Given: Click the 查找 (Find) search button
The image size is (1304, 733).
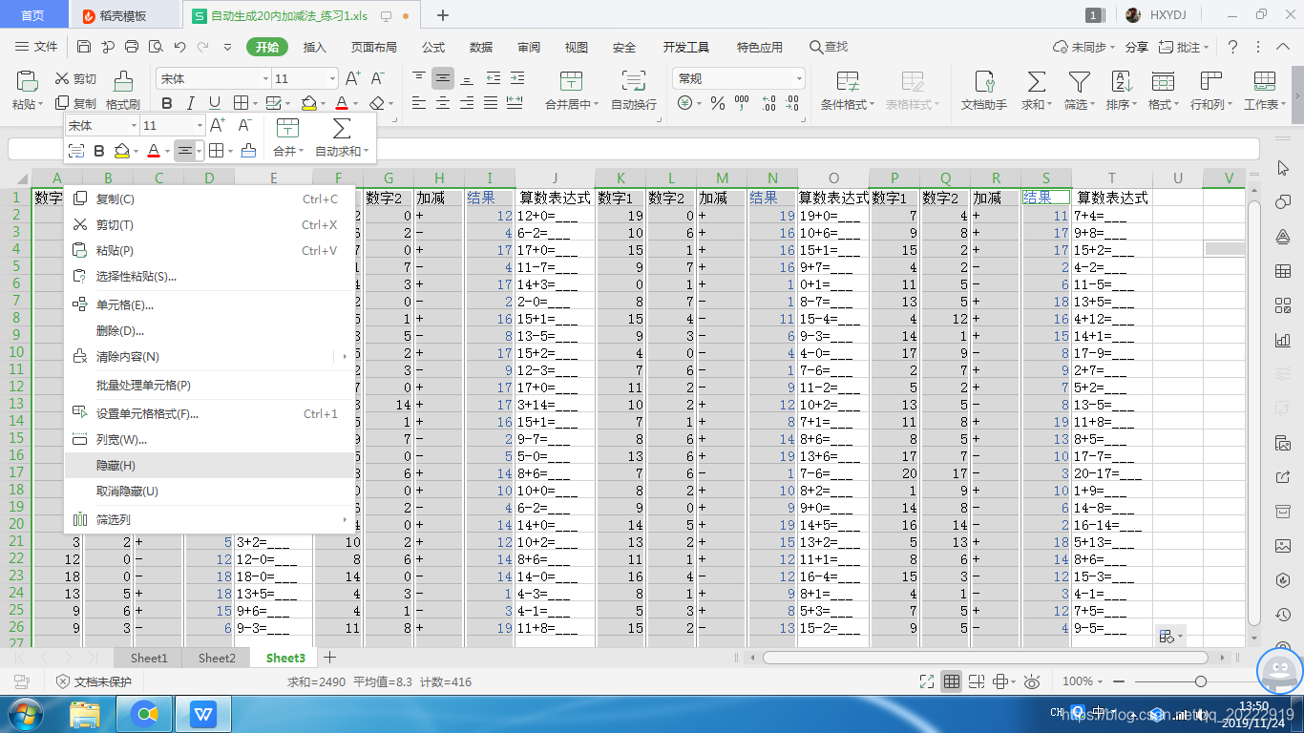Looking at the screenshot, I should point(829,47).
